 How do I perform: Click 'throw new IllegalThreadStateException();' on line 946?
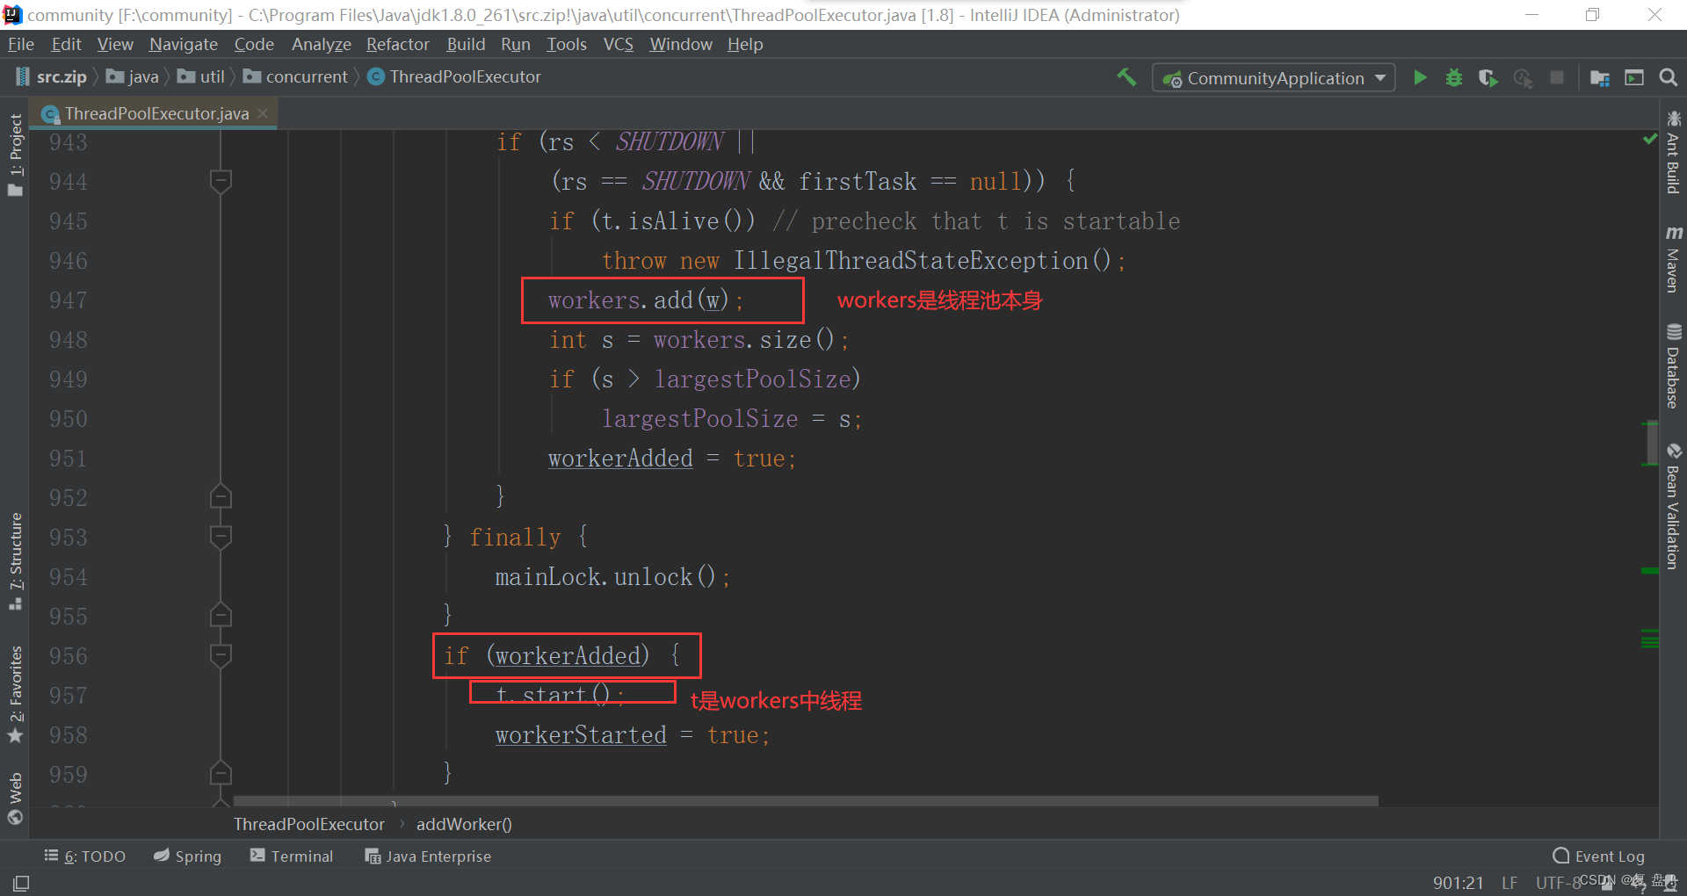864,261
